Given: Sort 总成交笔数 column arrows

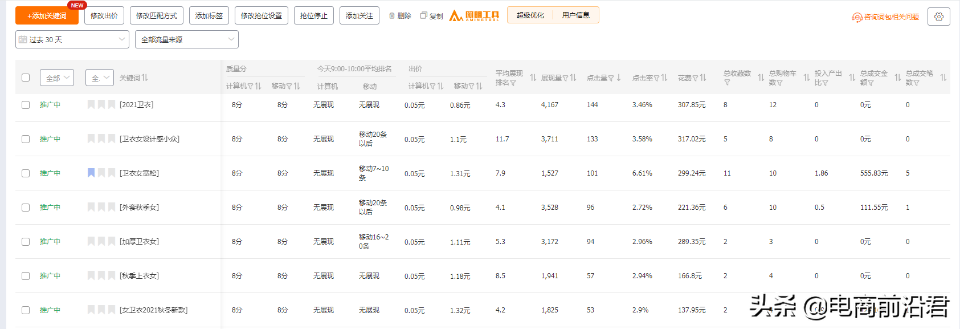Looking at the screenshot, I should tap(943, 78).
